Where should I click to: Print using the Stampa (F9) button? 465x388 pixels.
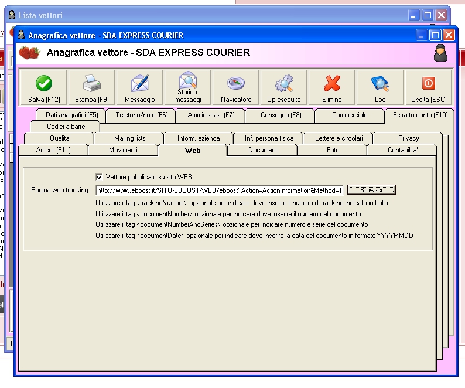(91, 87)
